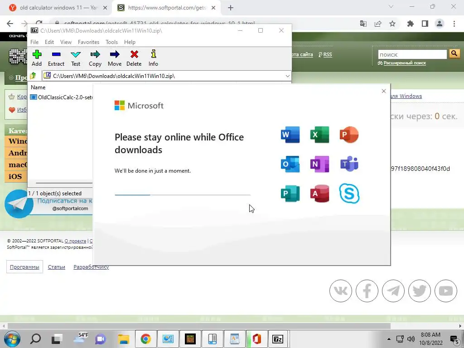This screenshot has height=348, width=464.
Task: Click the Copy toolbar icon in 7-Zip
Action: tap(95, 58)
